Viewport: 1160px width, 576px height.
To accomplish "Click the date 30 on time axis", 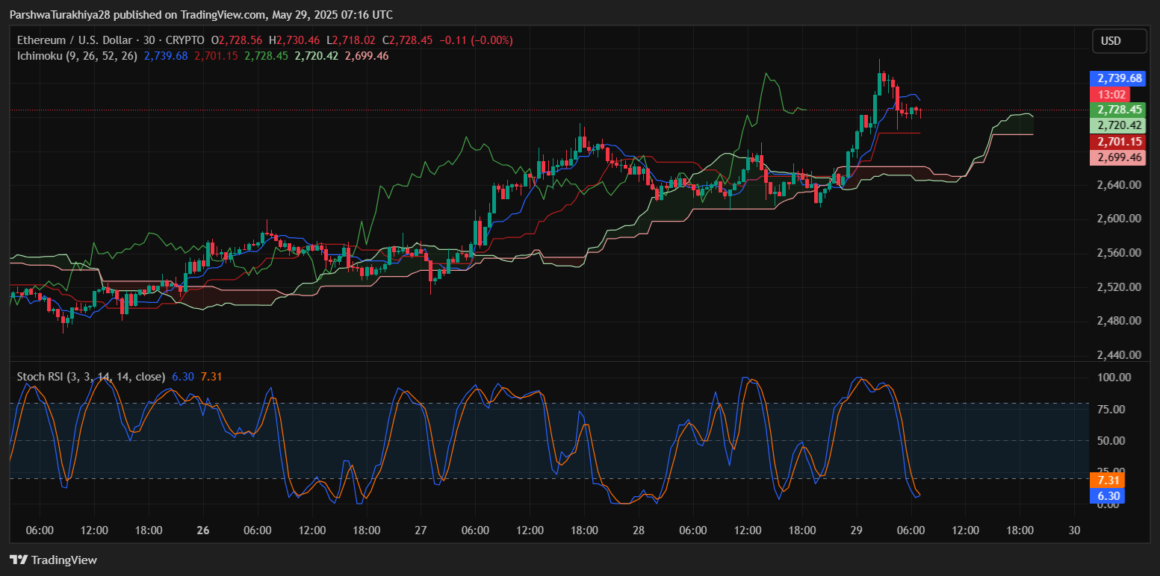I will click(x=1074, y=530).
